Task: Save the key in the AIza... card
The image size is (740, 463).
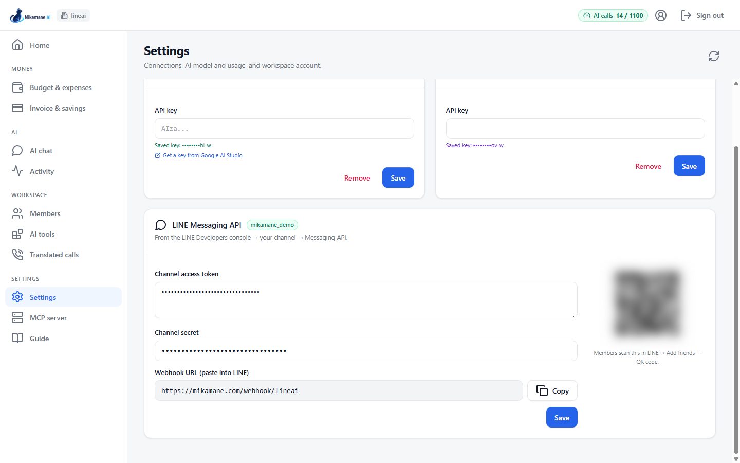Action: pyautogui.click(x=398, y=178)
